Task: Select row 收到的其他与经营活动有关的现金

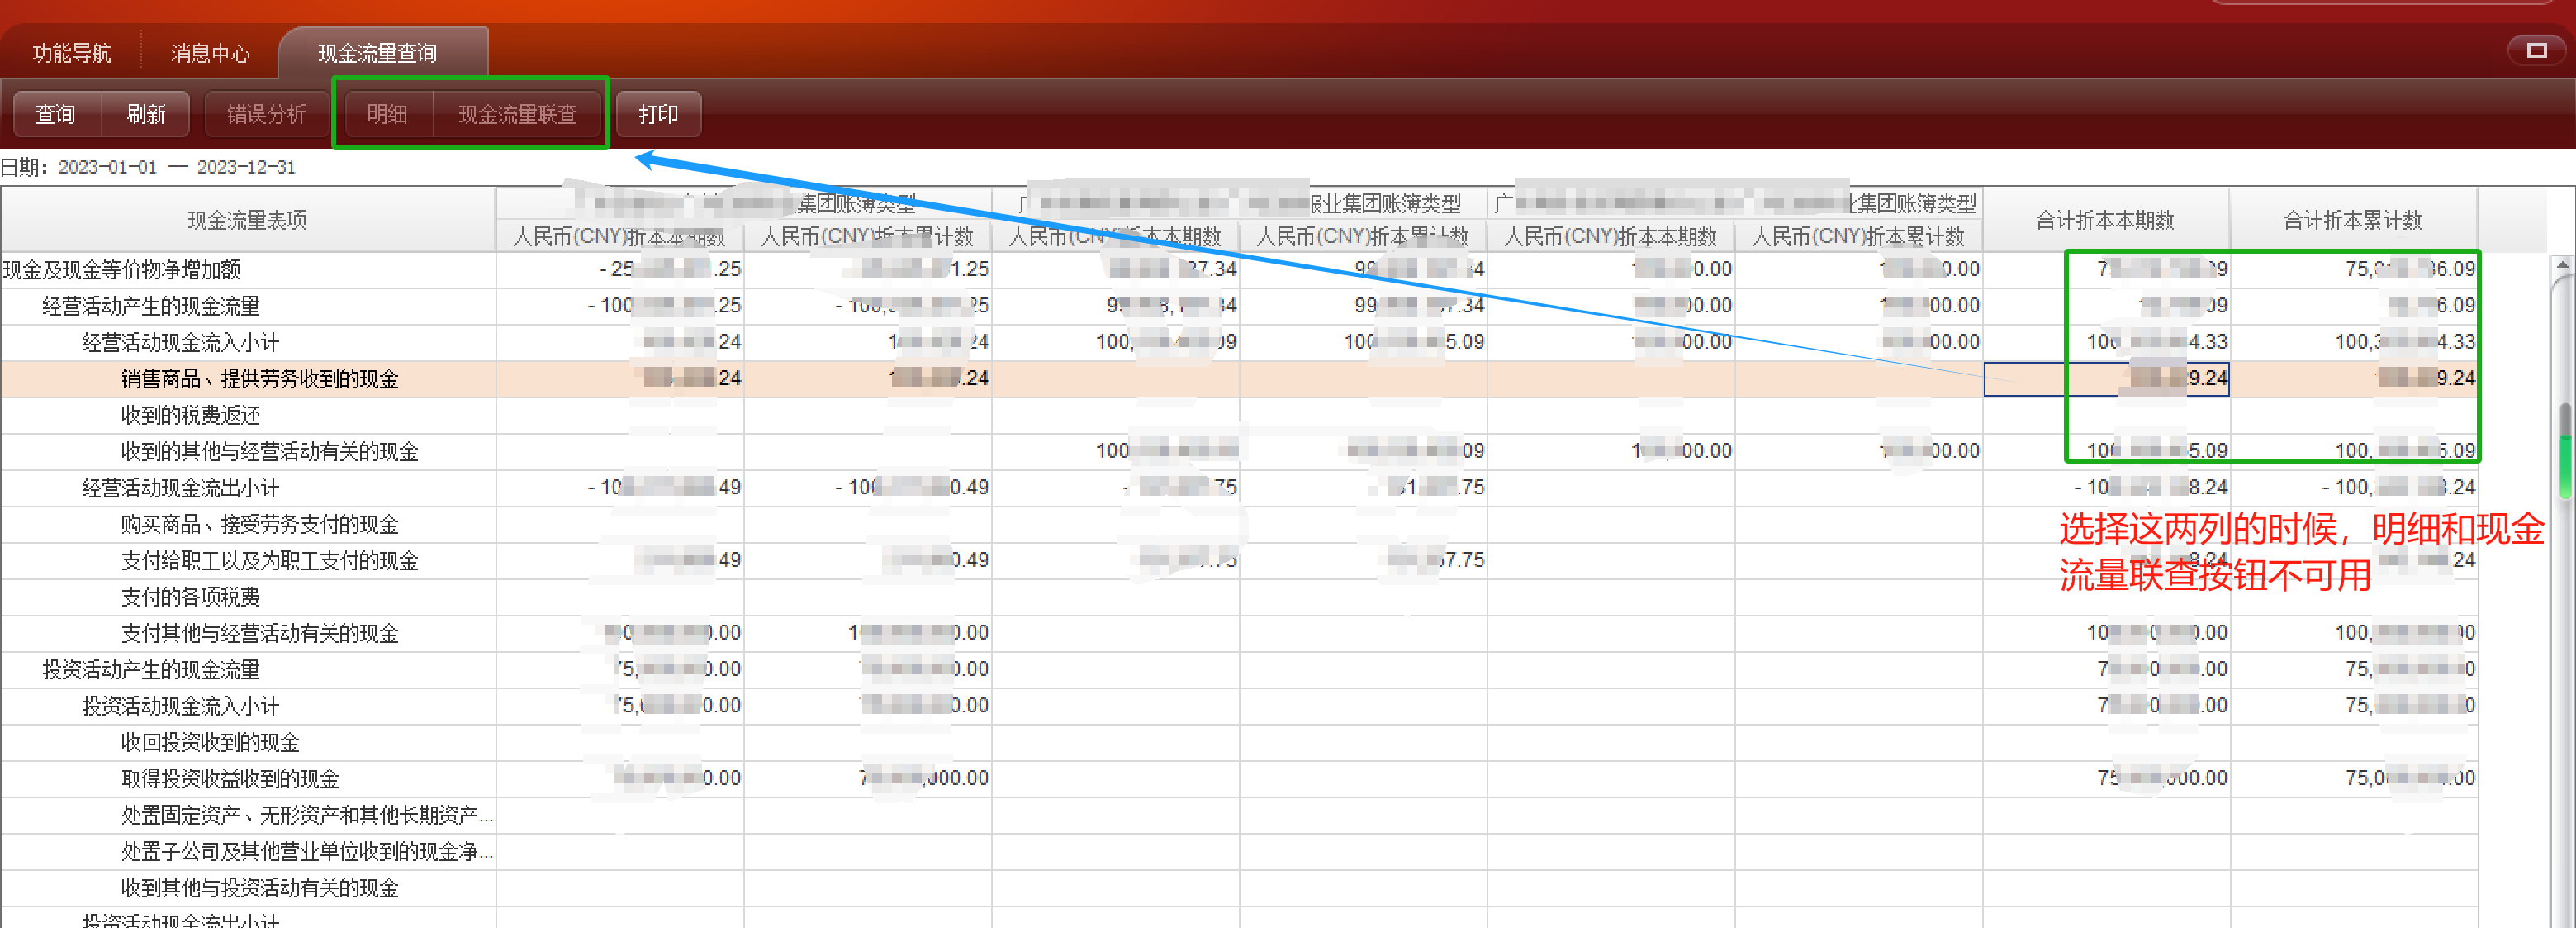Action: tap(1239, 451)
